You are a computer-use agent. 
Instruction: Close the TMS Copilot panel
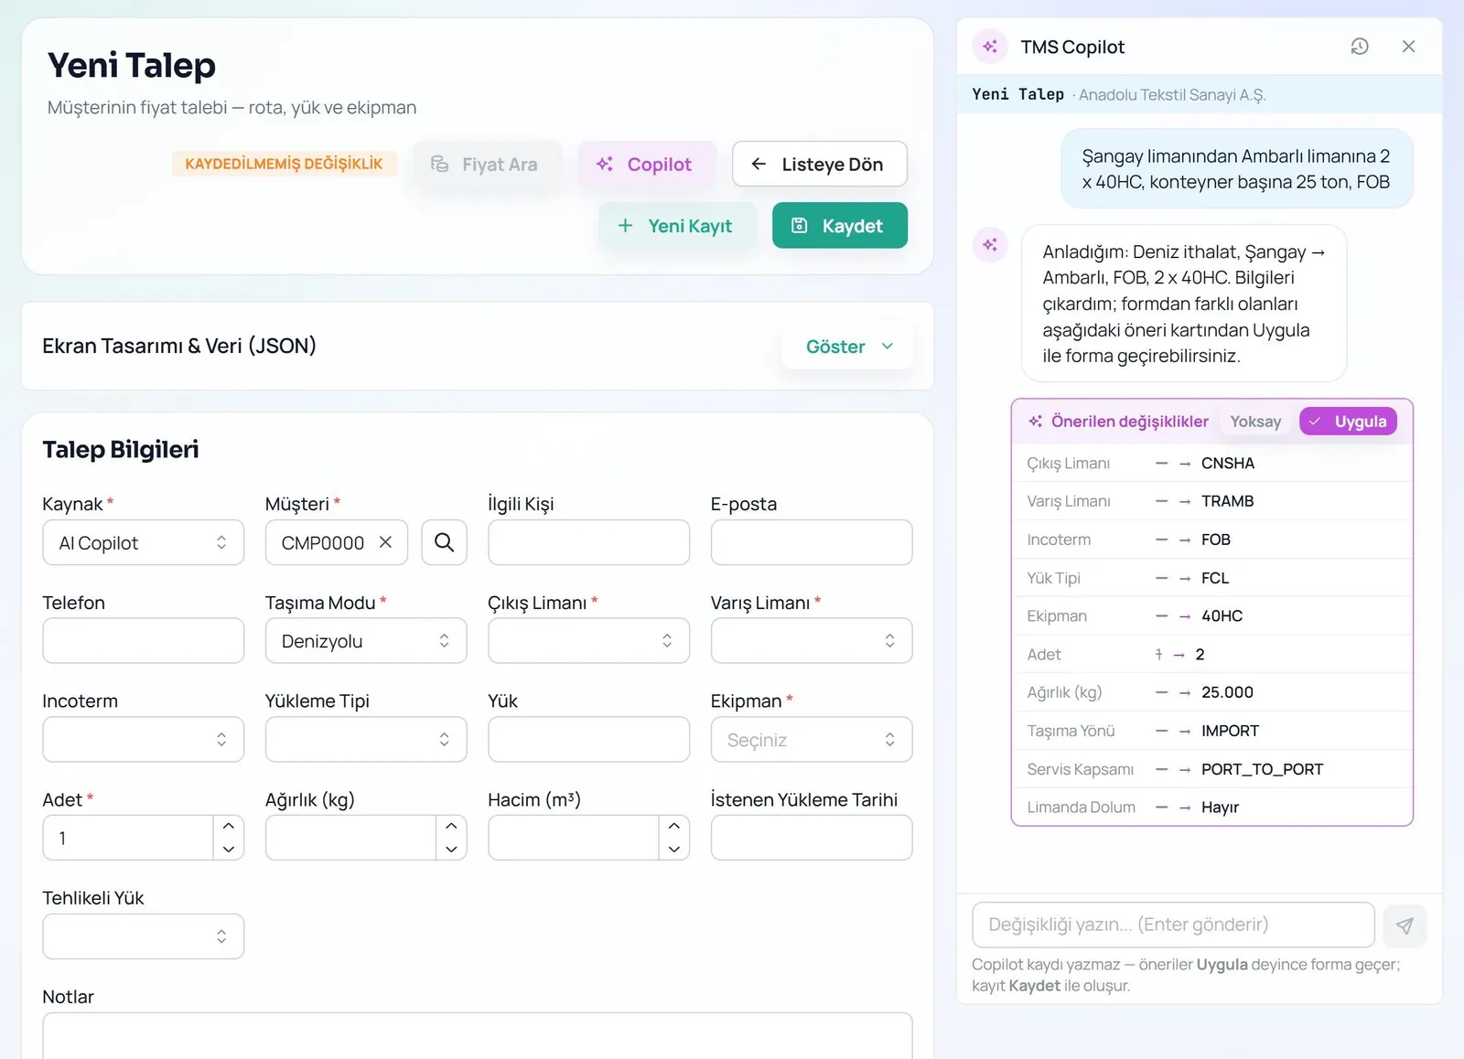(x=1408, y=47)
